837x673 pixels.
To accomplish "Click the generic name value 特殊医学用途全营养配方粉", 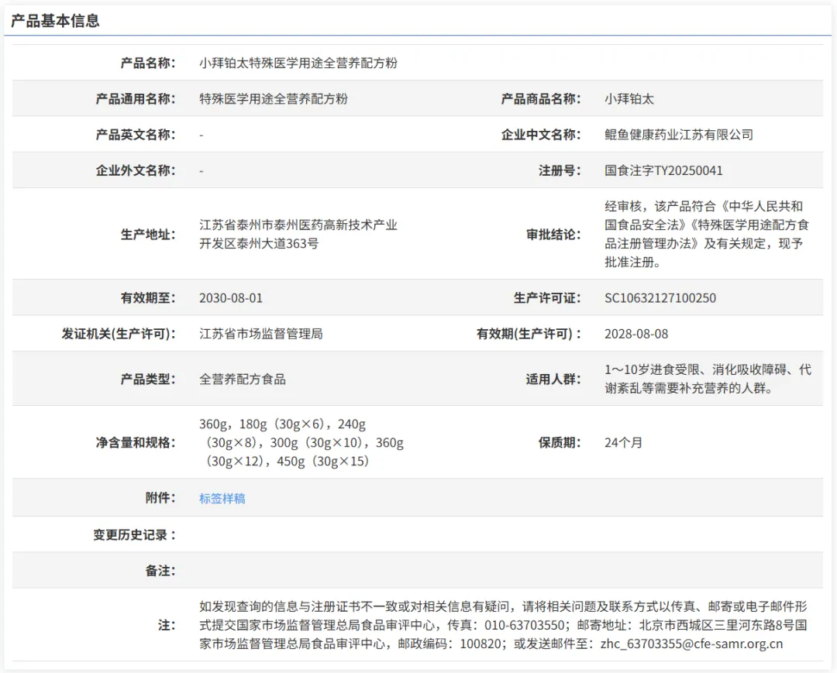I will click(273, 98).
